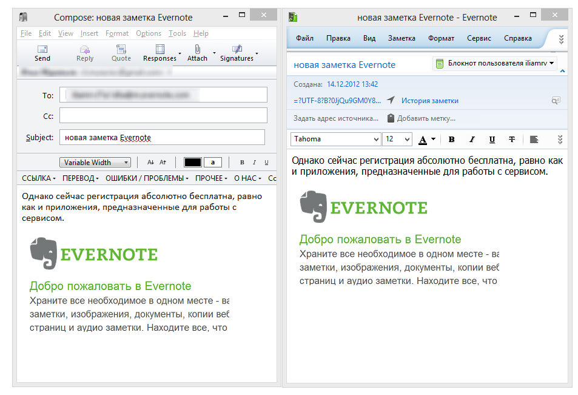Click the text alignment icon in Evernote
The height and width of the screenshot is (395, 578).
coord(534,140)
